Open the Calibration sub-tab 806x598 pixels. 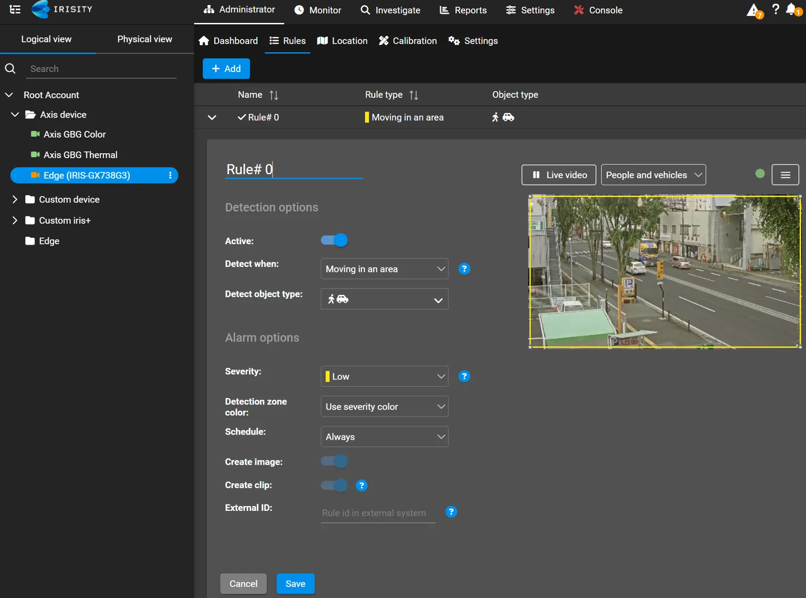tap(408, 41)
